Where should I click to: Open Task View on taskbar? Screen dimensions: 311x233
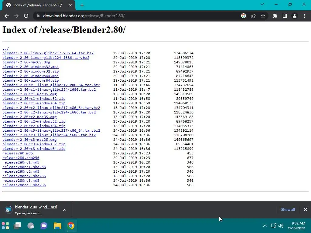[x=17, y=226]
